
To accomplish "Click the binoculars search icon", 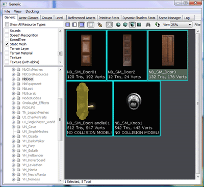I will click(148, 25).
